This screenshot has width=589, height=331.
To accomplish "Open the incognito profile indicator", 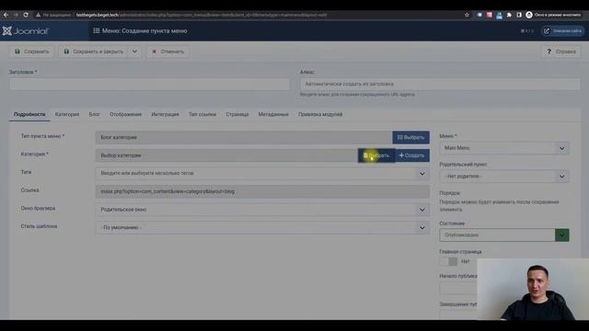I will pyautogui.click(x=553, y=15).
